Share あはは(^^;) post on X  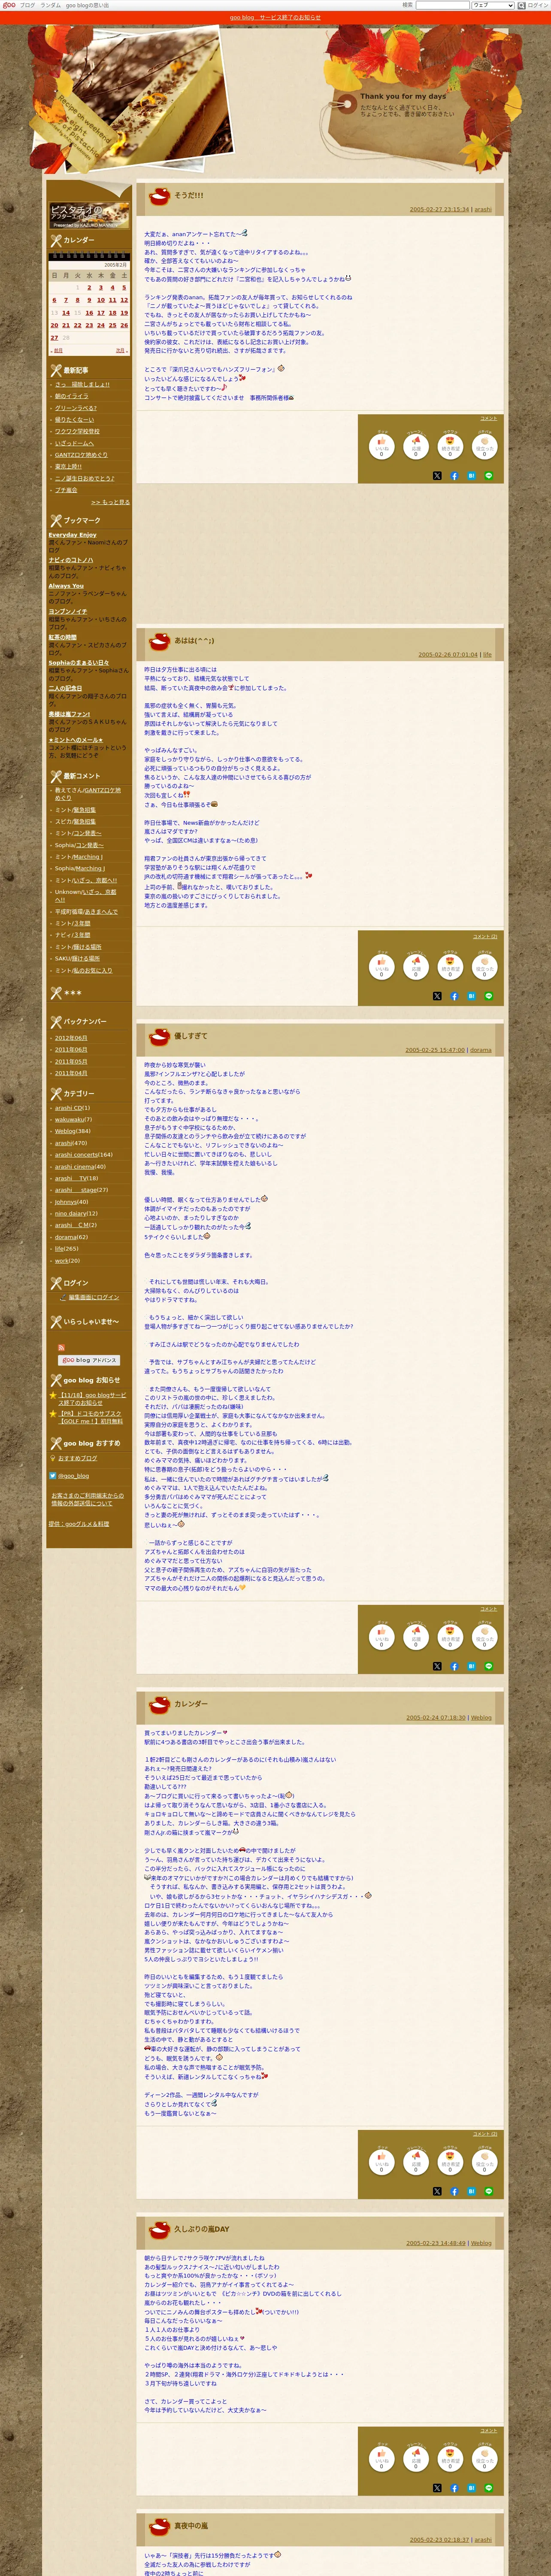pyautogui.click(x=437, y=996)
